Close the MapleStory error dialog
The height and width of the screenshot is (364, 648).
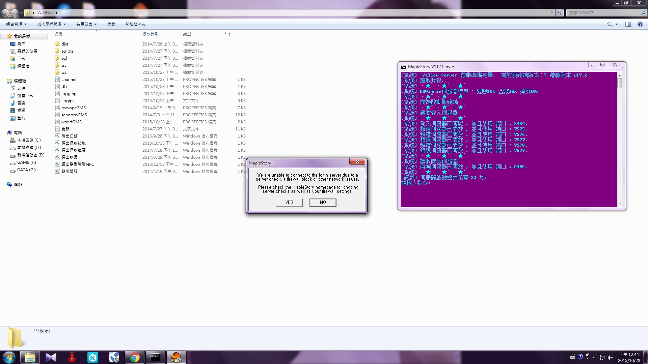[x=357, y=162]
